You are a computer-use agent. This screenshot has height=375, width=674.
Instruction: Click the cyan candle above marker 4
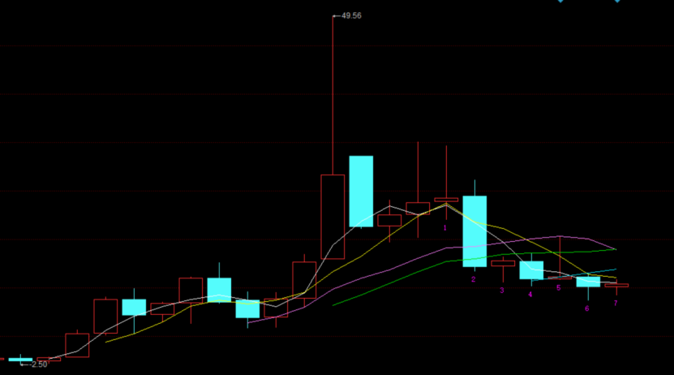click(531, 270)
